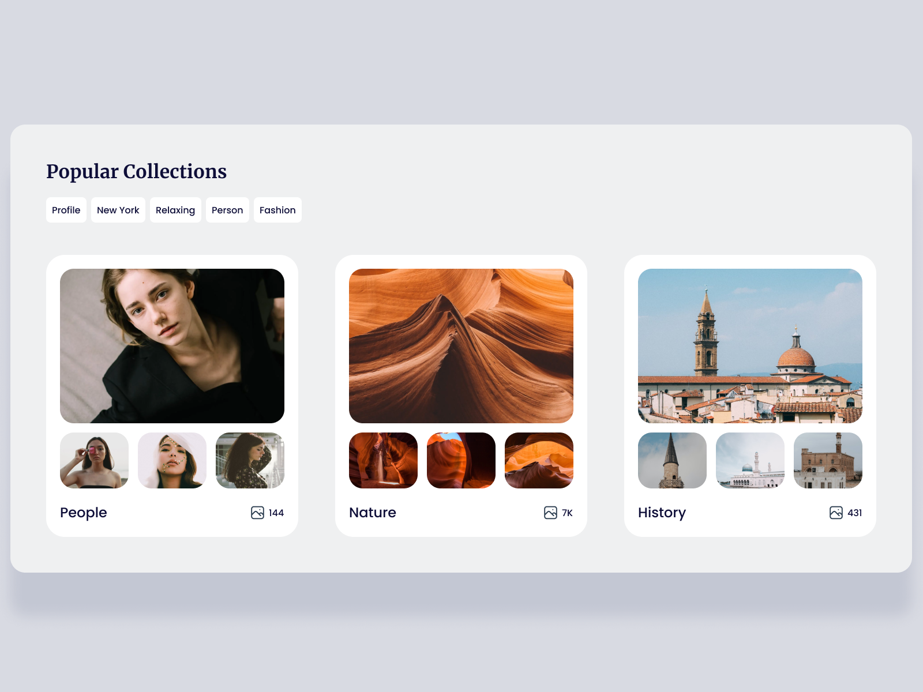The image size is (923, 692).
Task: View thumbnail of woman holding pink flower
Action: pos(94,460)
